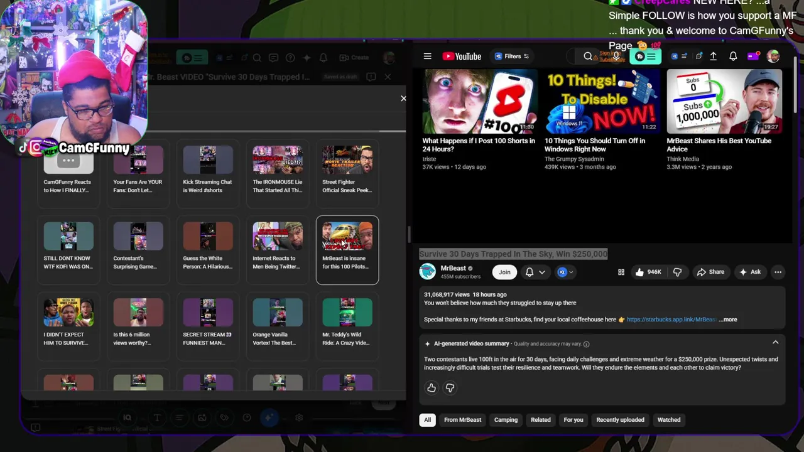Open the green TubeBuddy menu button

pos(646,56)
